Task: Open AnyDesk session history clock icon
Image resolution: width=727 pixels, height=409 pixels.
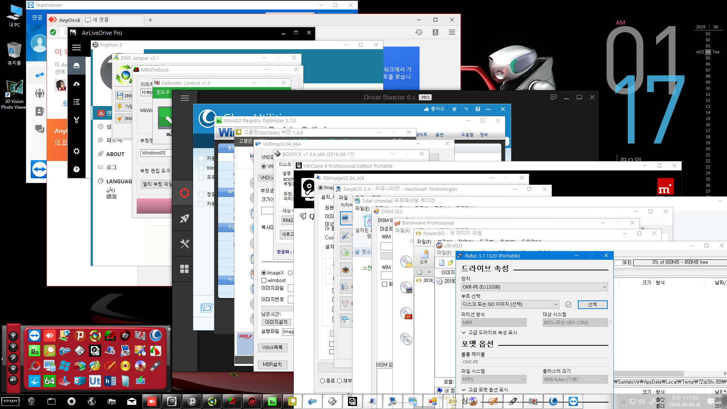Action: [x=419, y=32]
